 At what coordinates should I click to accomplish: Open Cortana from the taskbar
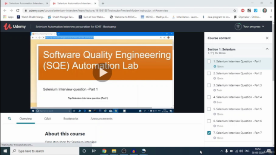tap(84, 151)
